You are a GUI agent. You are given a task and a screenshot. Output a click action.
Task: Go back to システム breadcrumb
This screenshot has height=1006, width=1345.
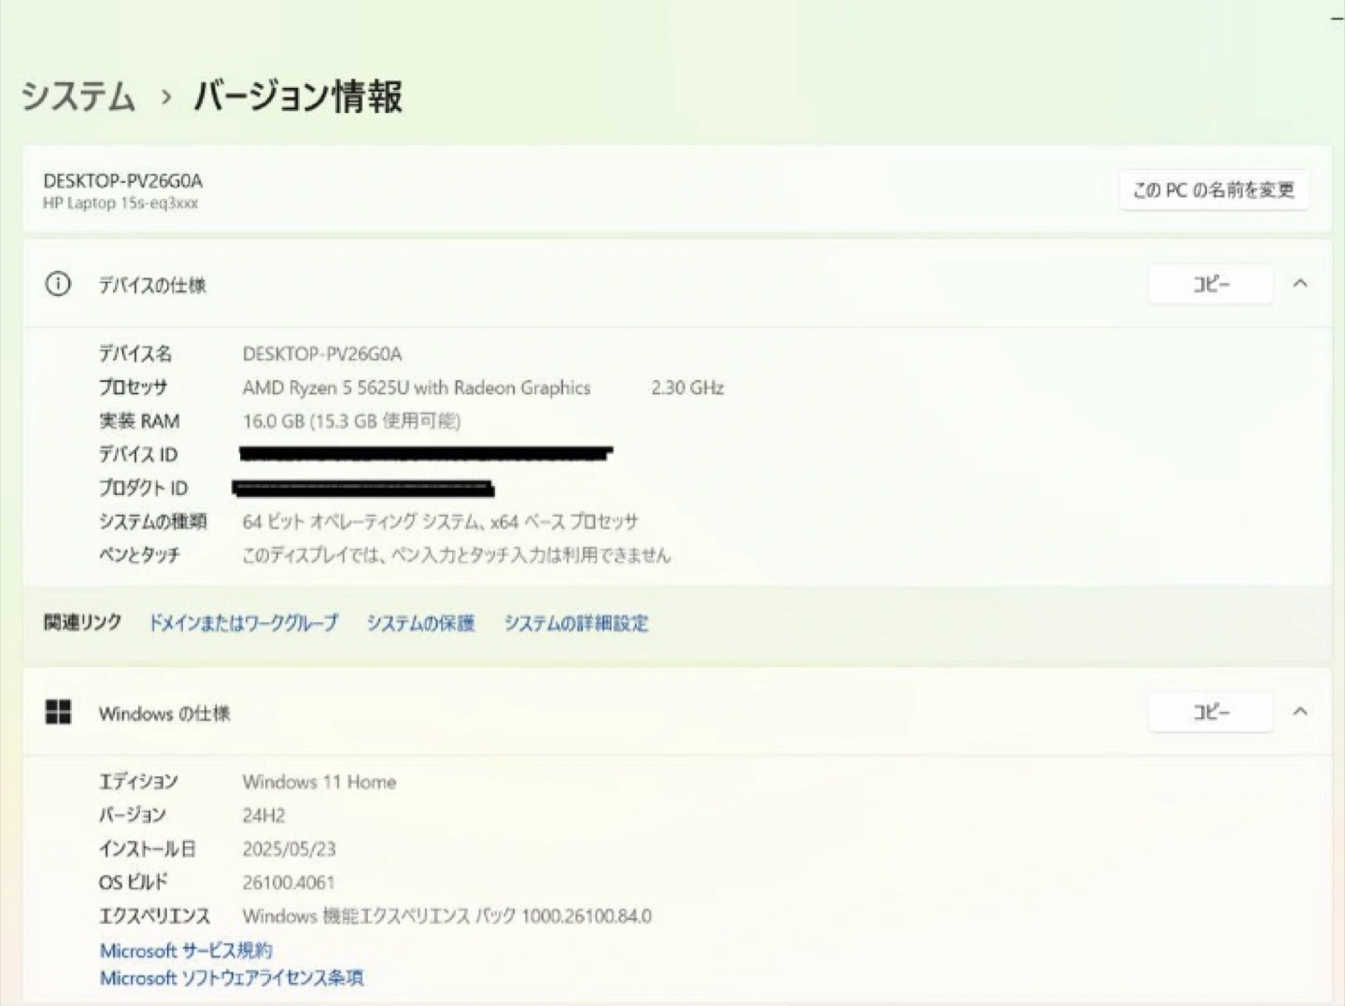pos(78,96)
